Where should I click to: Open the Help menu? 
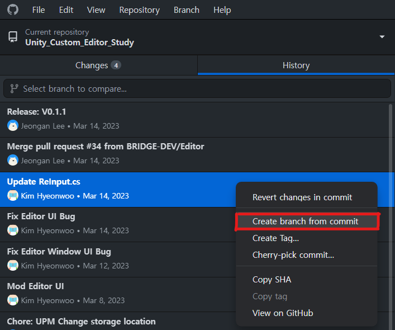[x=222, y=10]
